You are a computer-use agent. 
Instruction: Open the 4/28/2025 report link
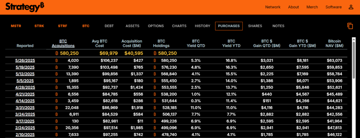pyautogui.click(x=25, y=88)
